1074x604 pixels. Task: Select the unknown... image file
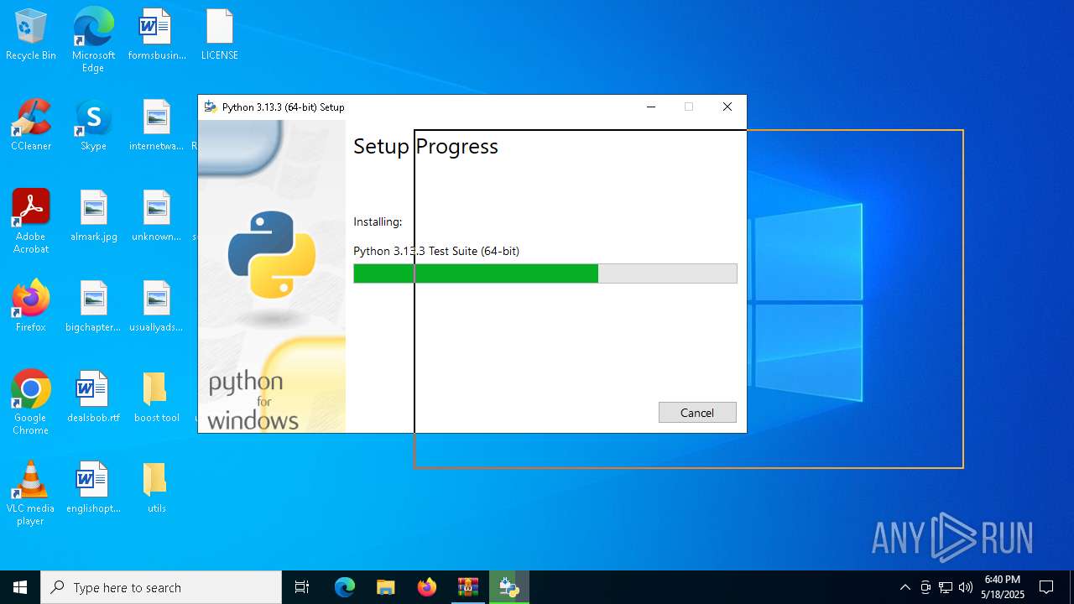tap(157, 216)
